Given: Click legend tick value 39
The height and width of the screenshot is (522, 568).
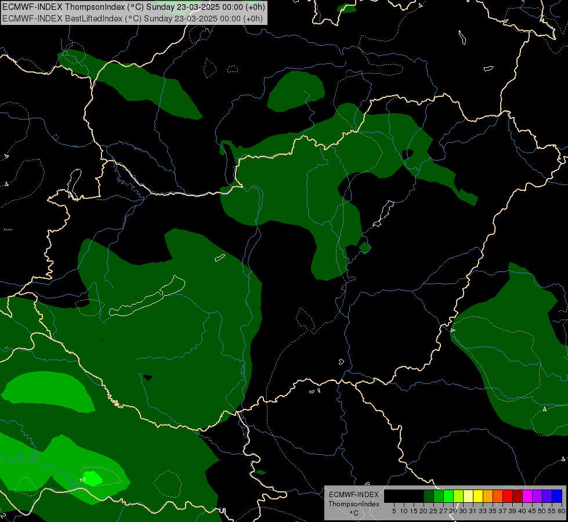Looking at the screenshot, I should (512, 511).
